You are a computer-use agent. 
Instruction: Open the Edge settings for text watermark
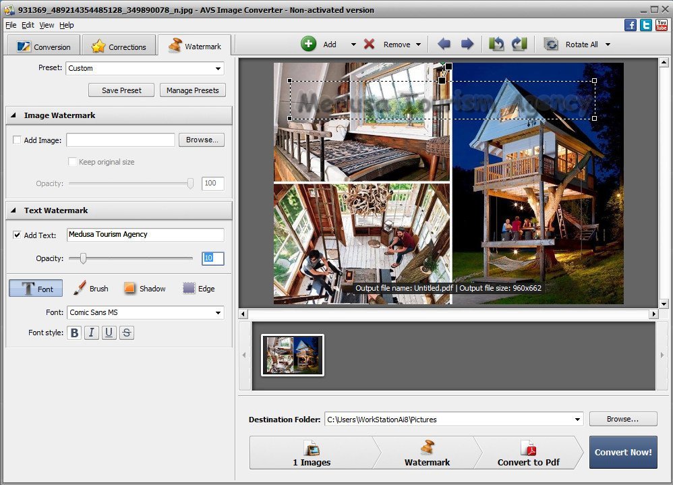point(199,288)
